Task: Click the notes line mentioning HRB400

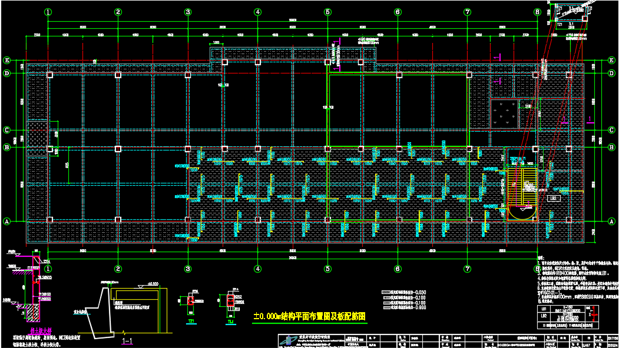Action: [x=573, y=273]
